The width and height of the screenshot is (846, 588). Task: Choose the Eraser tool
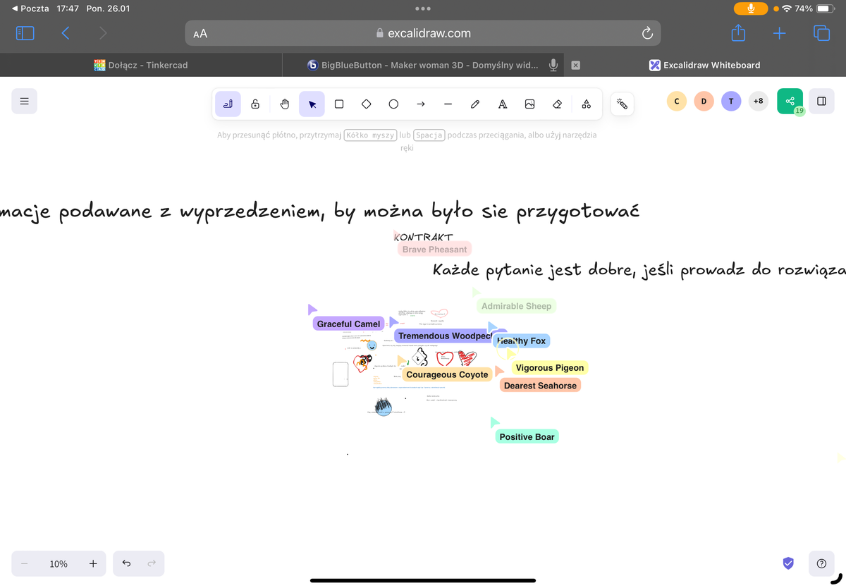click(x=557, y=104)
